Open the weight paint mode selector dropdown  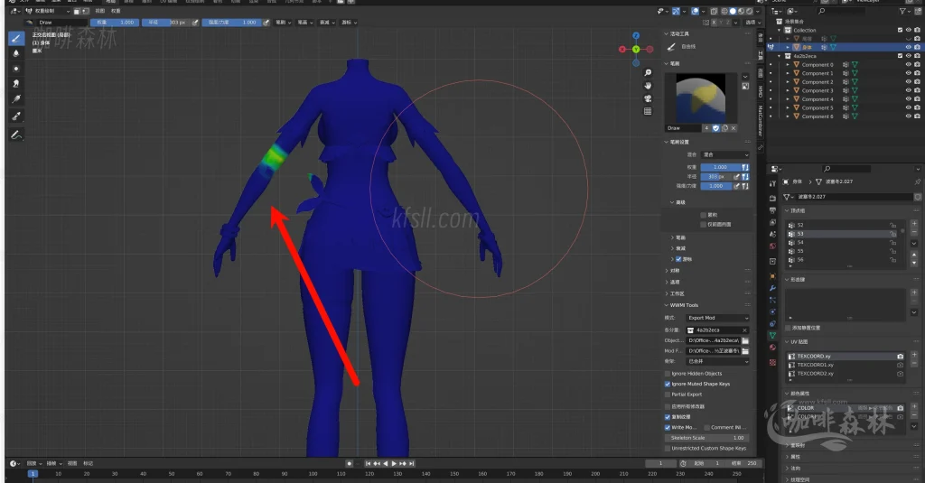point(47,11)
